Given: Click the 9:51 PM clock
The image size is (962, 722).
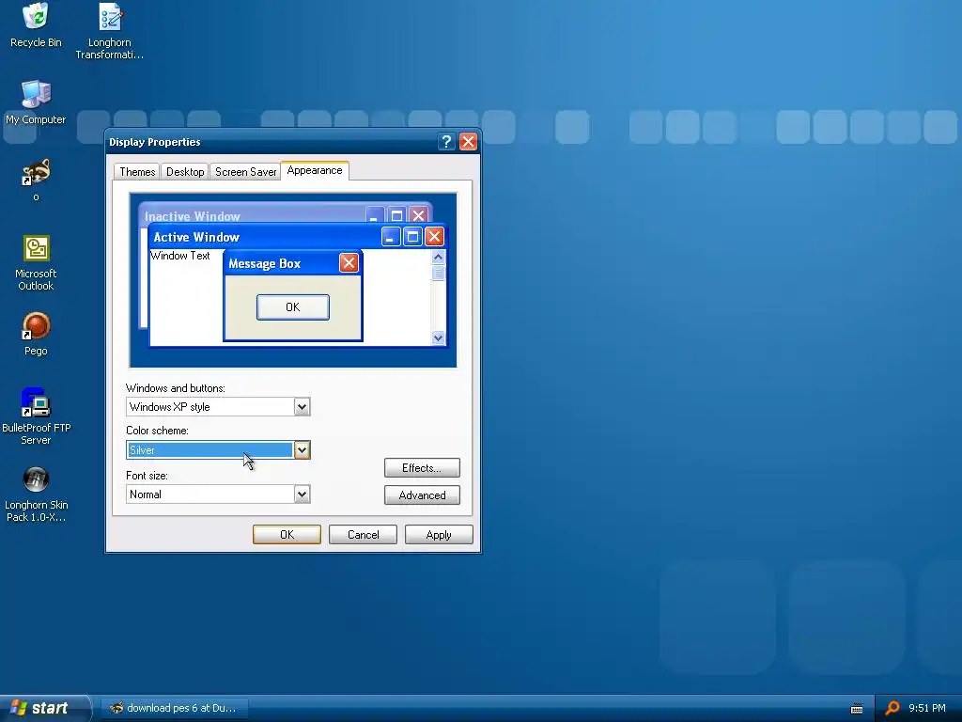Looking at the screenshot, I should coord(927,708).
